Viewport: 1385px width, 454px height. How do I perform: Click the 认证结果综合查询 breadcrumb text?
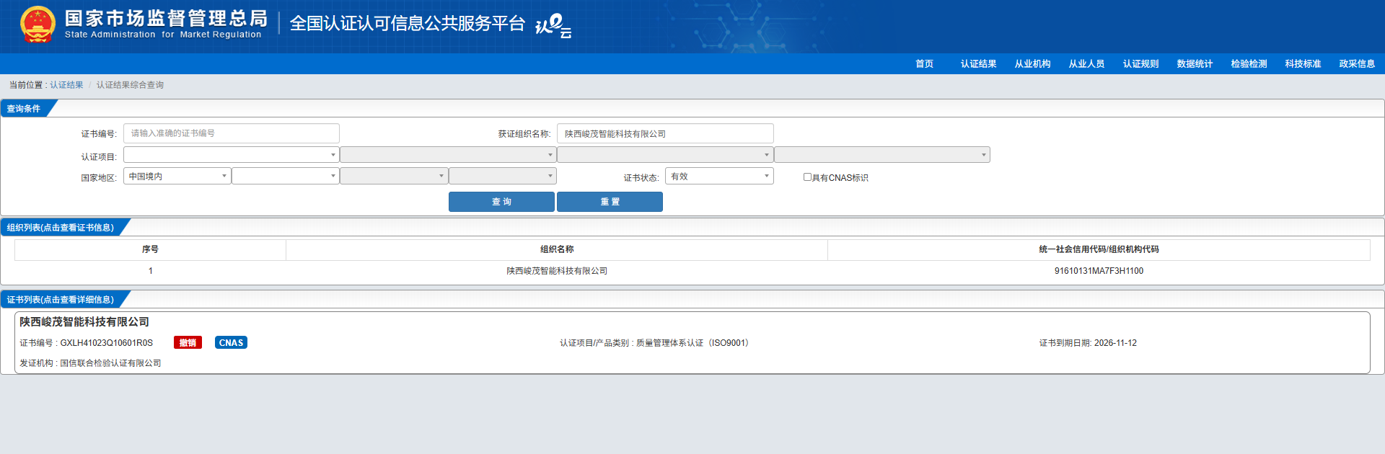(x=130, y=85)
